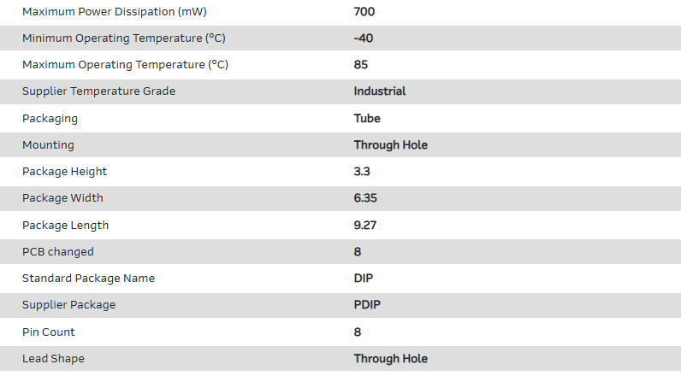The image size is (681, 376).
Task: Select the Through Hole mounting value
Action: pyautogui.click(x=390, y=145)
